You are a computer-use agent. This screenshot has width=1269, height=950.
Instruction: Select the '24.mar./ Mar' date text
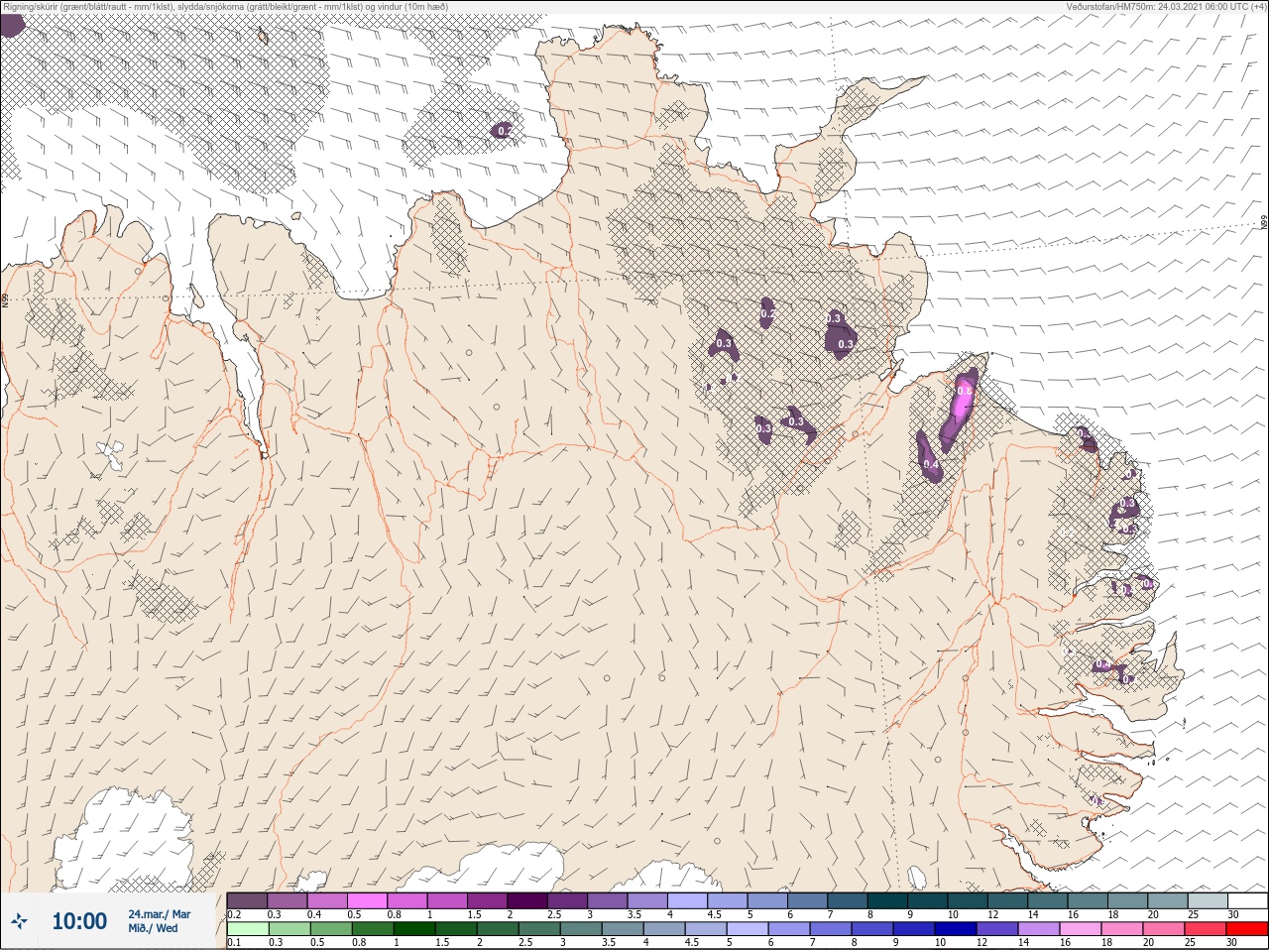coord(160,914)
